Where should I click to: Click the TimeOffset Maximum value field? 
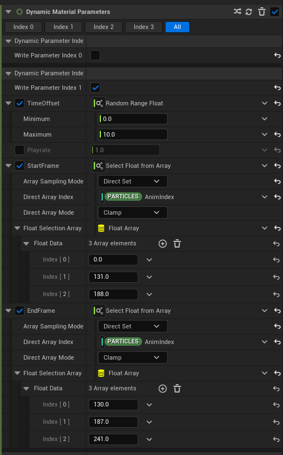133,134
